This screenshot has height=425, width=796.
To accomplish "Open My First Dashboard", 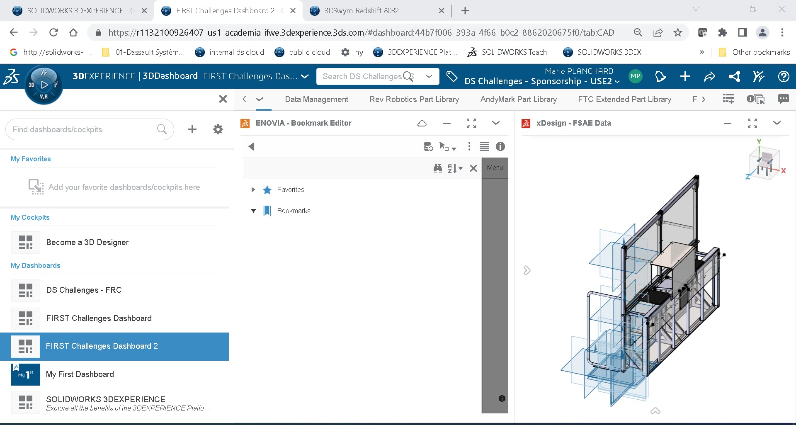I will 114,374.
